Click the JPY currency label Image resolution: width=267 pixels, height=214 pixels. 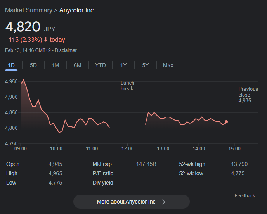[x=50, y=29]
